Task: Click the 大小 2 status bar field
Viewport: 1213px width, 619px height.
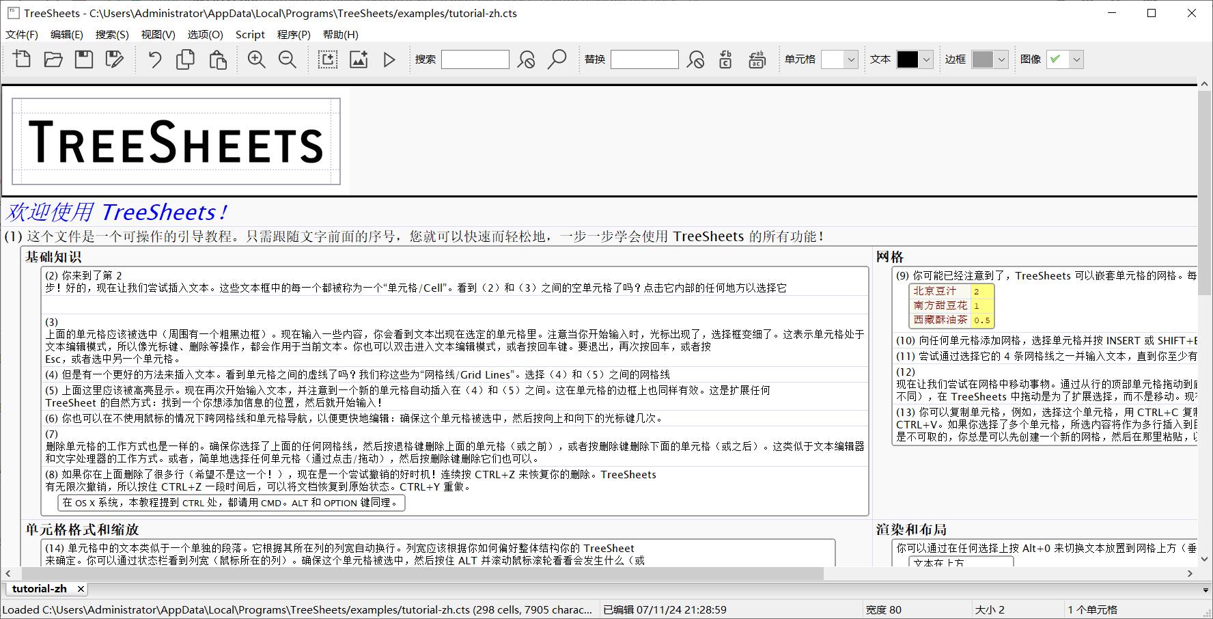Action: coord(990,609)
